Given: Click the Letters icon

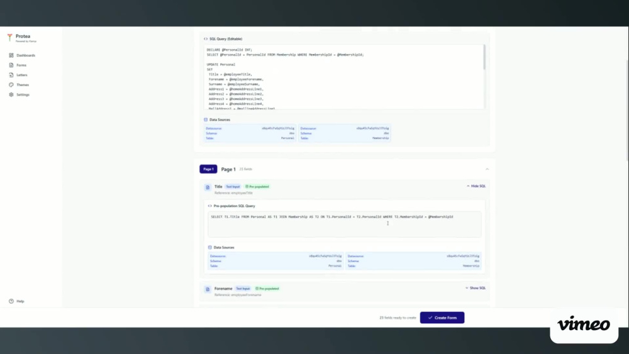Looking at the screenshot, I should pos(11,75).
